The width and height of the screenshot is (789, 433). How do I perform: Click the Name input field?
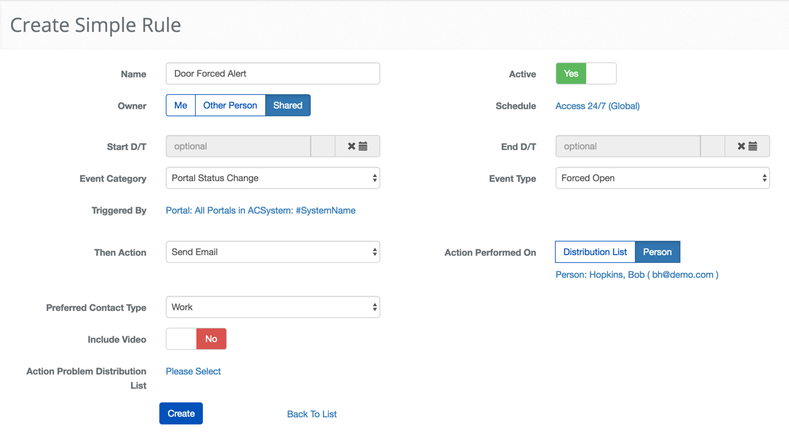[272, 74]
